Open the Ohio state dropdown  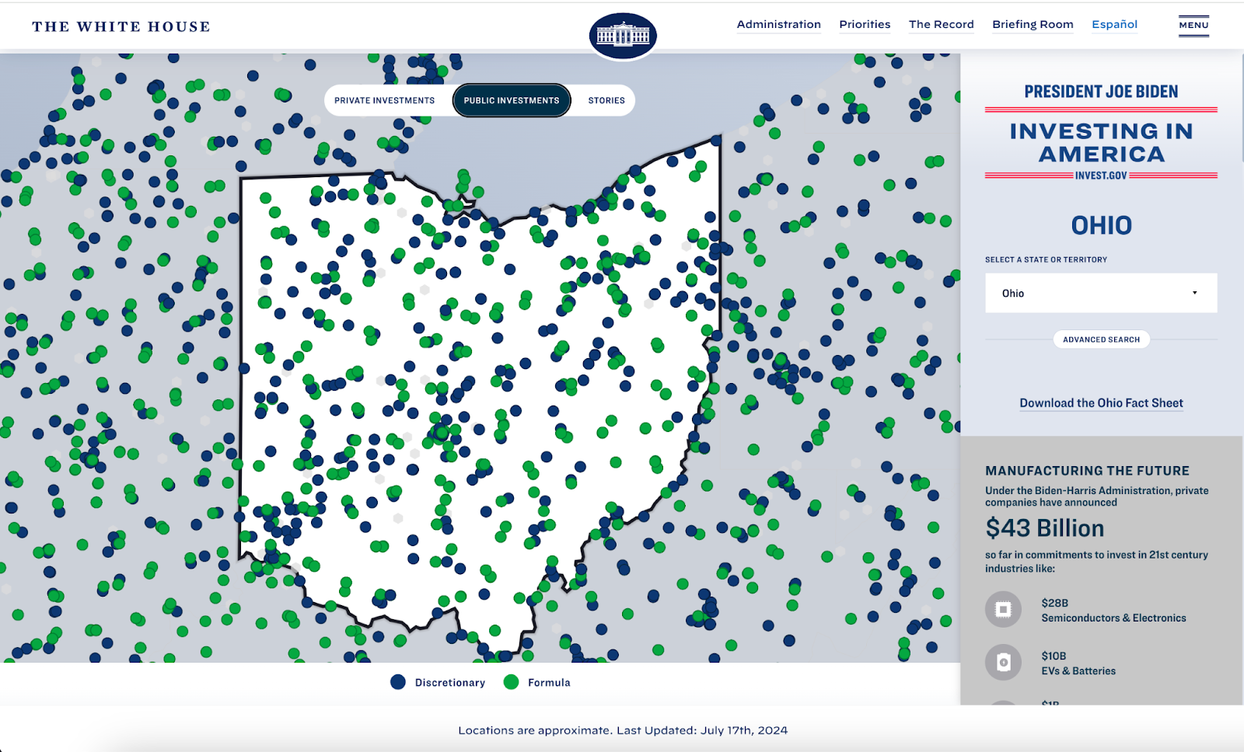pos(1101,293)
